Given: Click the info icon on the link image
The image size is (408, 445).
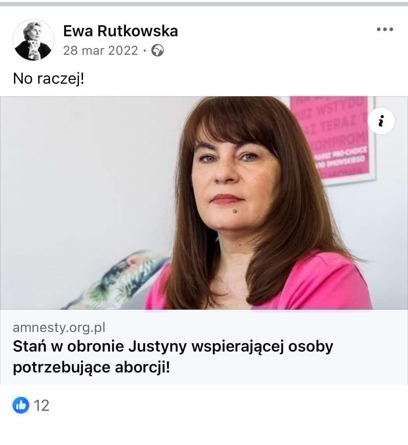Looking at the screenshot, I should coord(381,121).
